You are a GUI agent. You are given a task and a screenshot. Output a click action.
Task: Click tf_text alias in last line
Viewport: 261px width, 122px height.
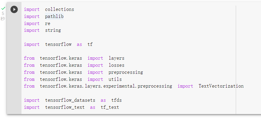pos(110,107)
